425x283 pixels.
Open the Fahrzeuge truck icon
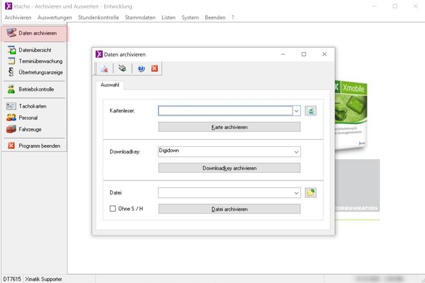pyautogui.click(x=12, y=130)
